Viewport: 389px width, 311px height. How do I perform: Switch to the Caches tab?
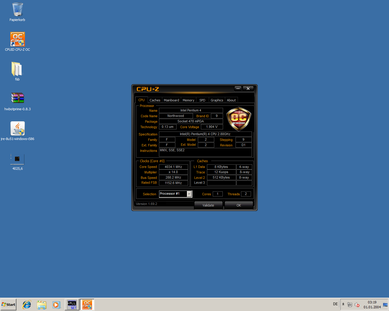pyautogui.click(x=155, y=100)
